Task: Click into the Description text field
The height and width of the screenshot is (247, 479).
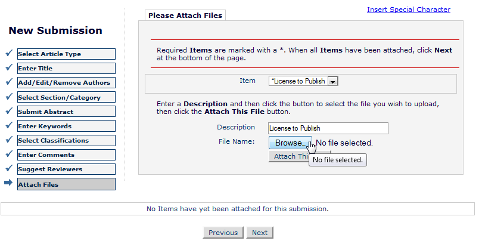Action: (328, 128)
